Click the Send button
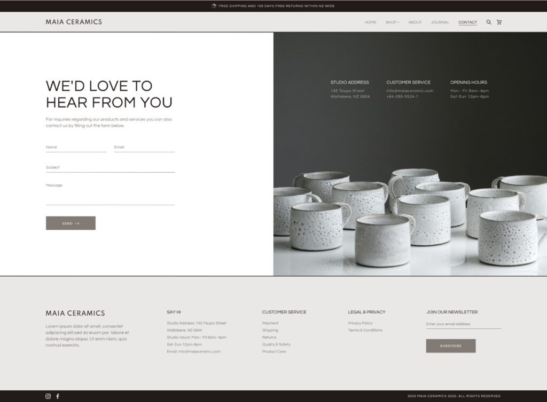 point(71,223)
